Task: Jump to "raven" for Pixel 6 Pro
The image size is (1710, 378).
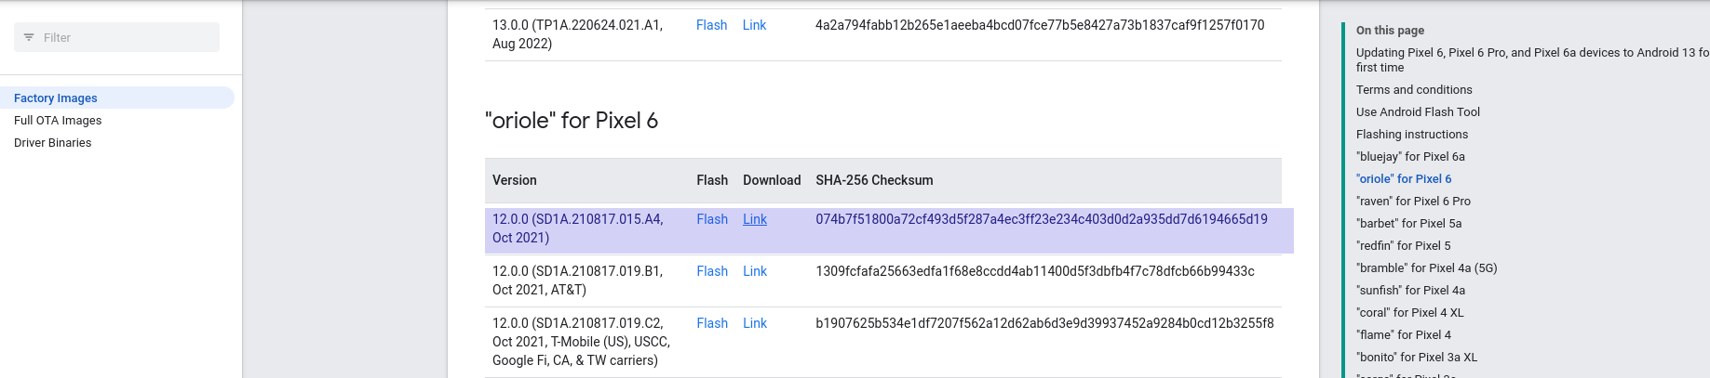Action: coord(1413,201)
